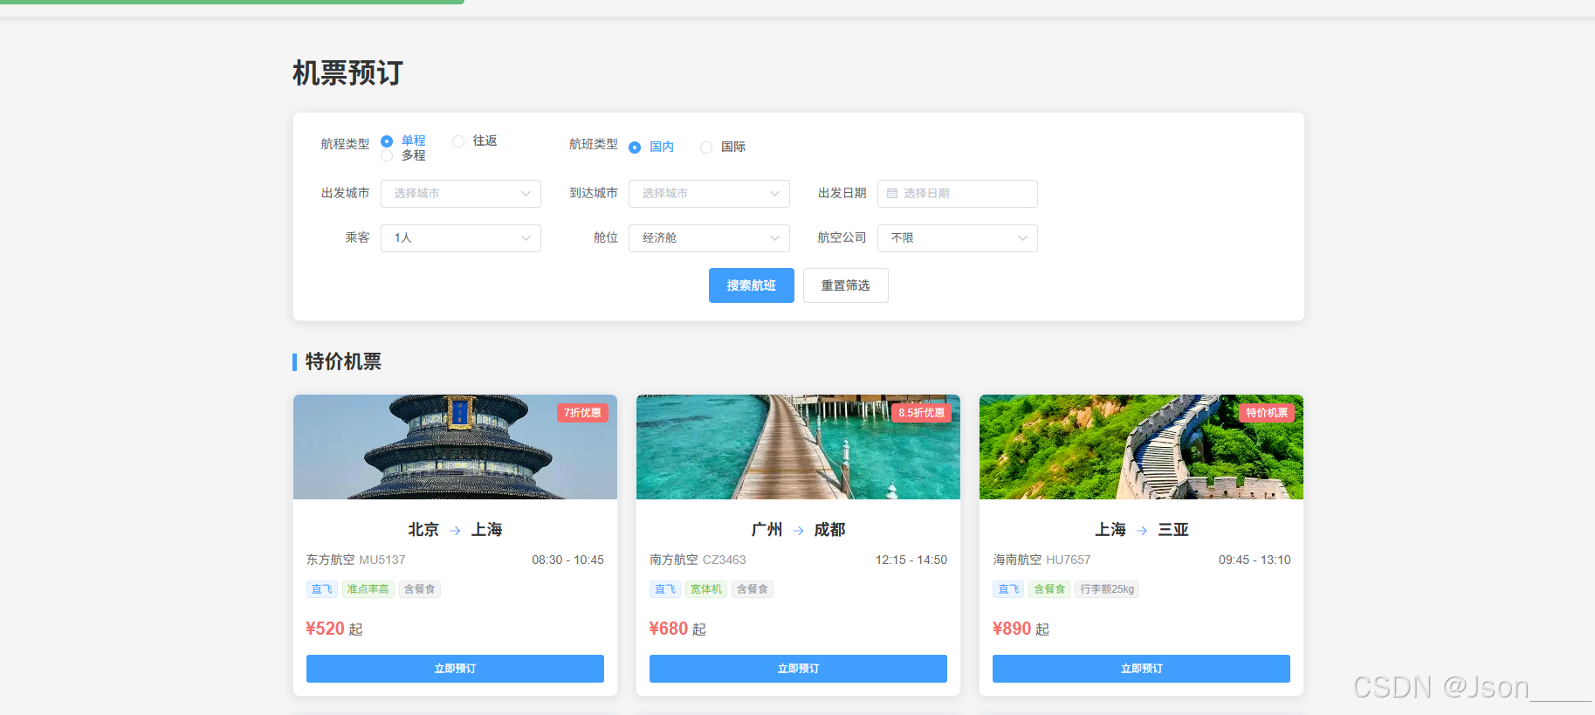
Task: Click the ¥890 起 price
Action: tap(1021, 629)
